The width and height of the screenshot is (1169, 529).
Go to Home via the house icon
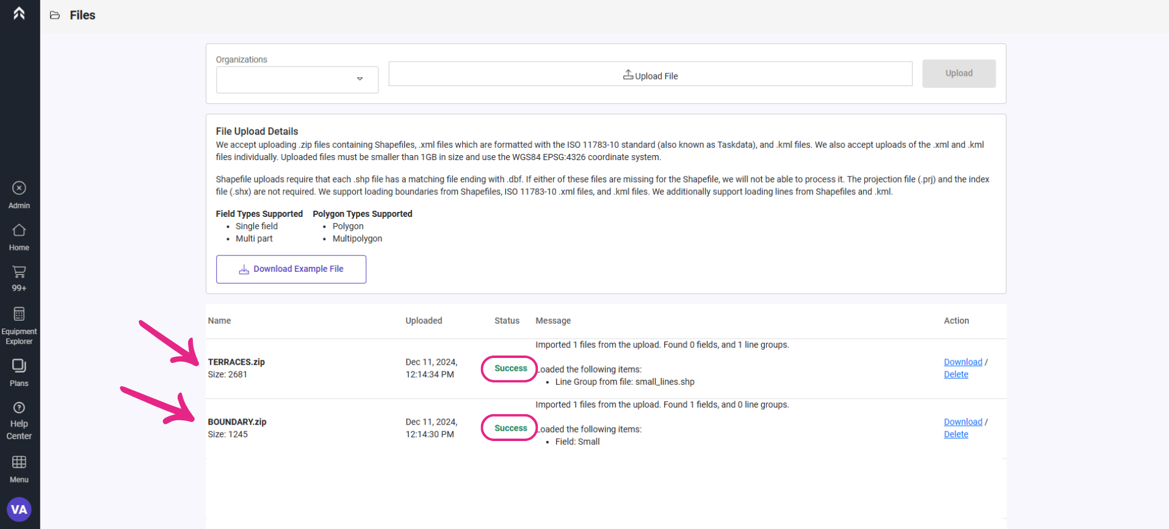[19, 237]
